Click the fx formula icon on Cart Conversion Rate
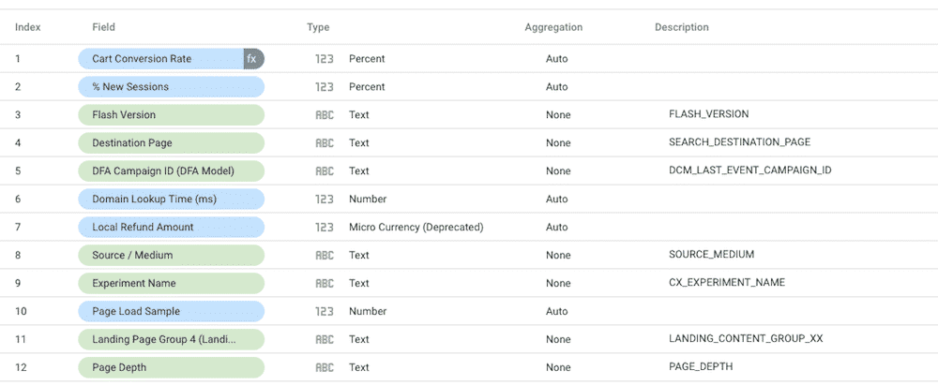 point(252,59)
